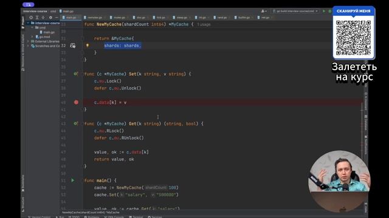Select opened file in Project tree icon
This screenshot has height=218, width=389.
[31, 18]
